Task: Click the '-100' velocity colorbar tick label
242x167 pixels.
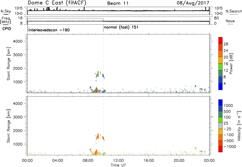Action: (229, 135)
